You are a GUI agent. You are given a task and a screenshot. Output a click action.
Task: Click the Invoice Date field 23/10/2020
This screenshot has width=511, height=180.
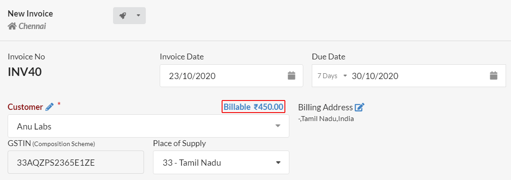[x=231, y=76]
